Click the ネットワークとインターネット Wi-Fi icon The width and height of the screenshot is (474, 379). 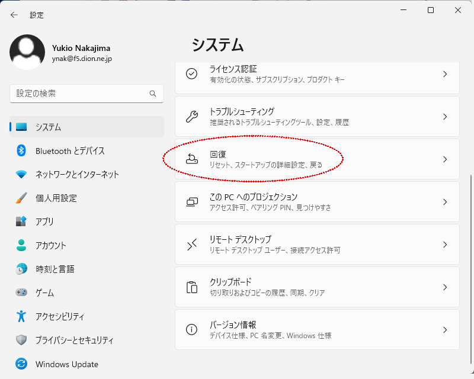pos(21,174)
